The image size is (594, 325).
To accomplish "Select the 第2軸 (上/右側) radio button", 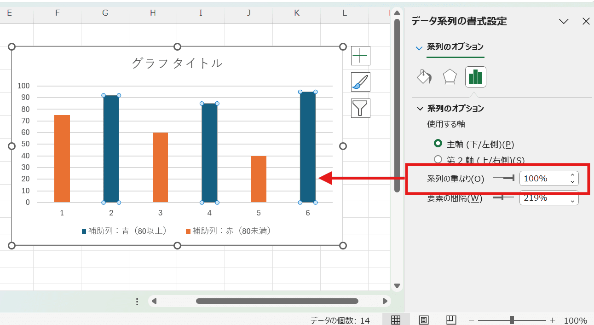I will pos(438,159).
